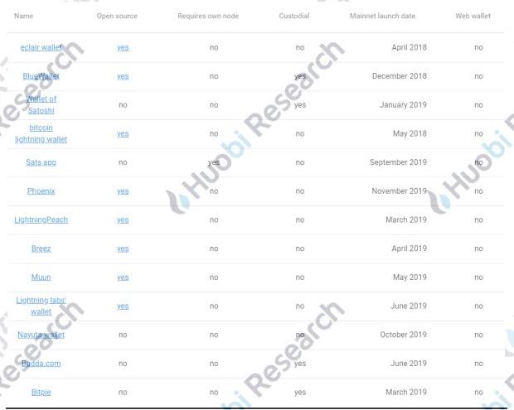Open the Bitpie link
Viewport: 514px width, 410px height.
coord(41,393)
